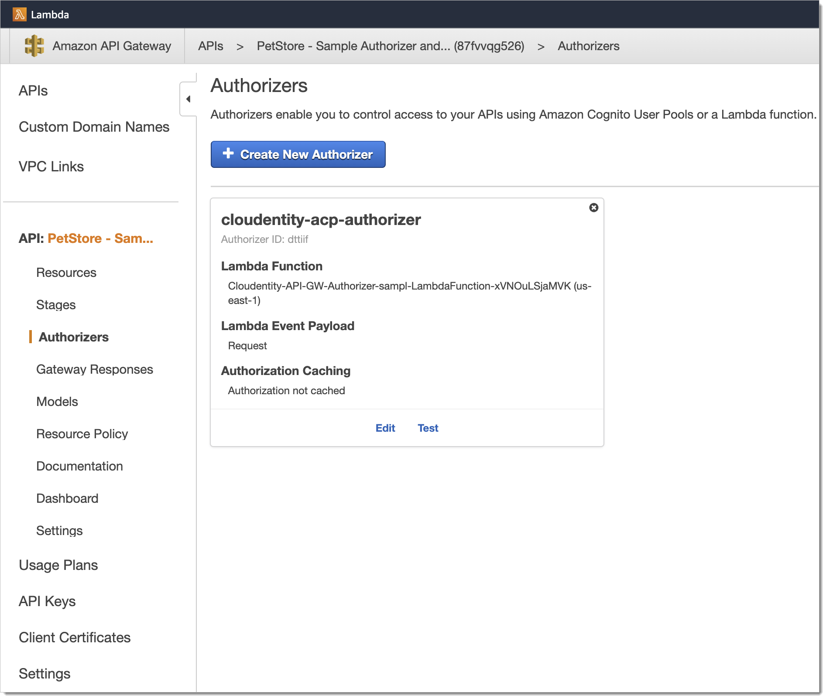Collapse the left navigation panel arrow
The image size is (826, 699).
[x=189, y=99]
